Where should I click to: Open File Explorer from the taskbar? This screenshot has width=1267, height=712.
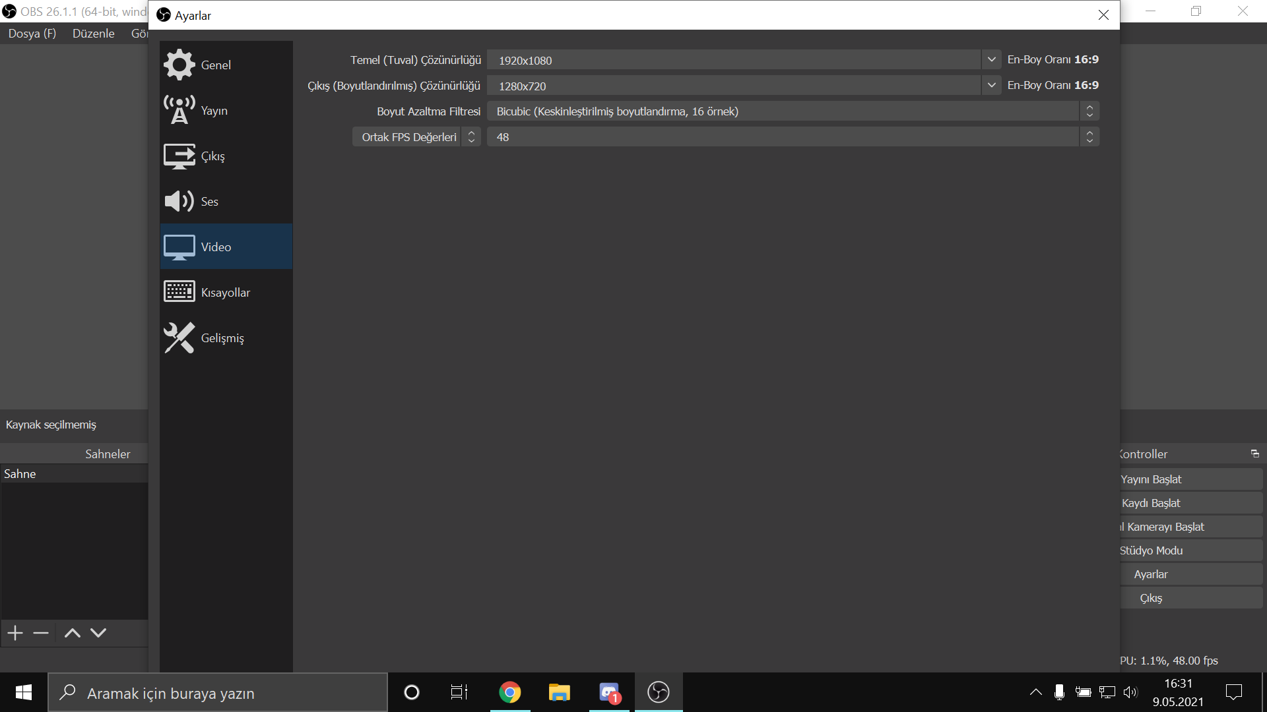559,692
